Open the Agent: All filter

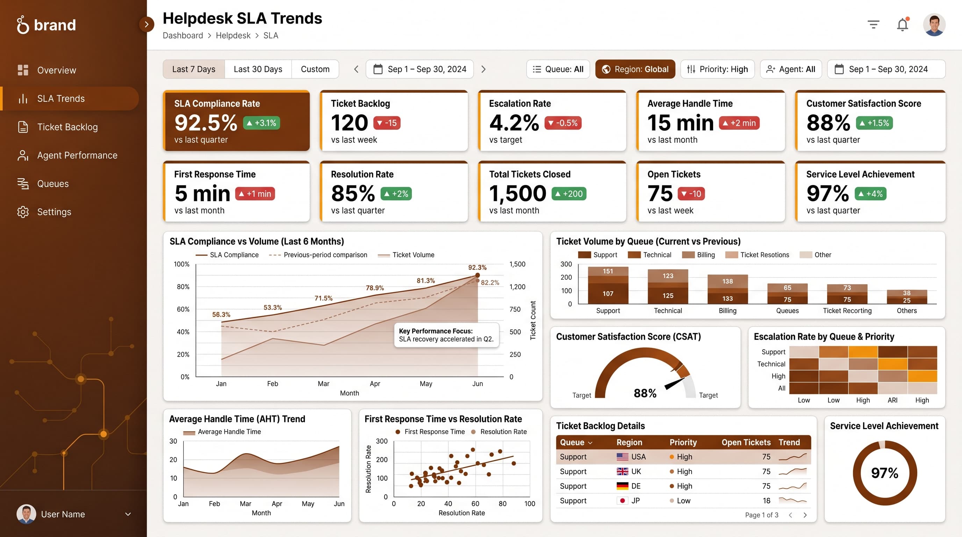pos(791,69)
